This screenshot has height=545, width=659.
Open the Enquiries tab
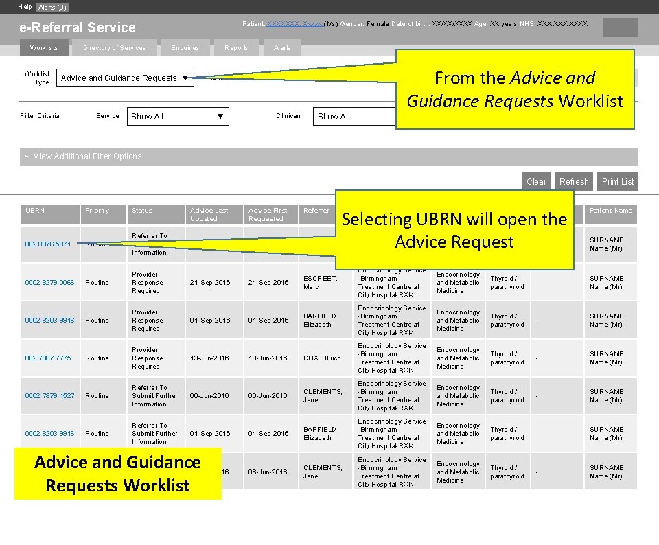point(185,47)
